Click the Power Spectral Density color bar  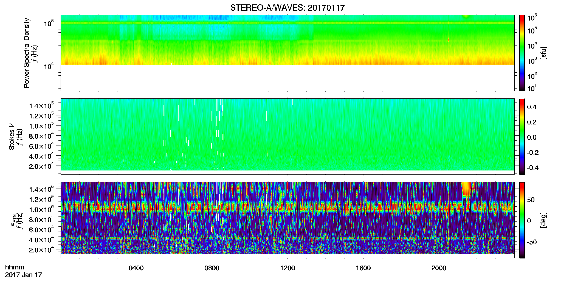coord(522,53)
